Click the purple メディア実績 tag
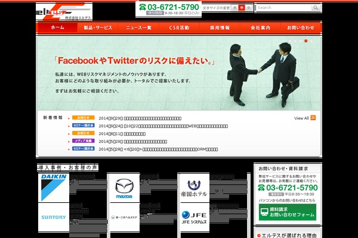This screenshot has width=358, height=238. pyautogui.click(x=84, y=141)
